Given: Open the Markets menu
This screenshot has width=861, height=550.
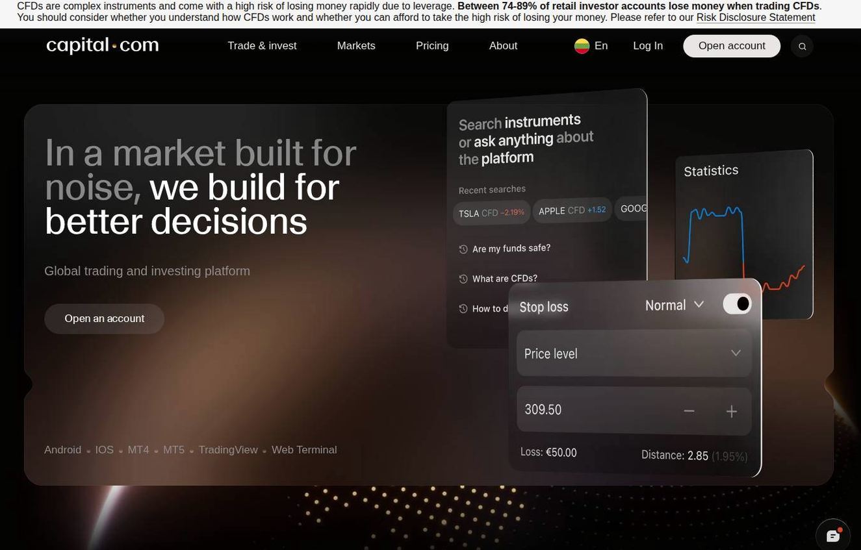Looking at the screenshot, I should tap(356, 46).
